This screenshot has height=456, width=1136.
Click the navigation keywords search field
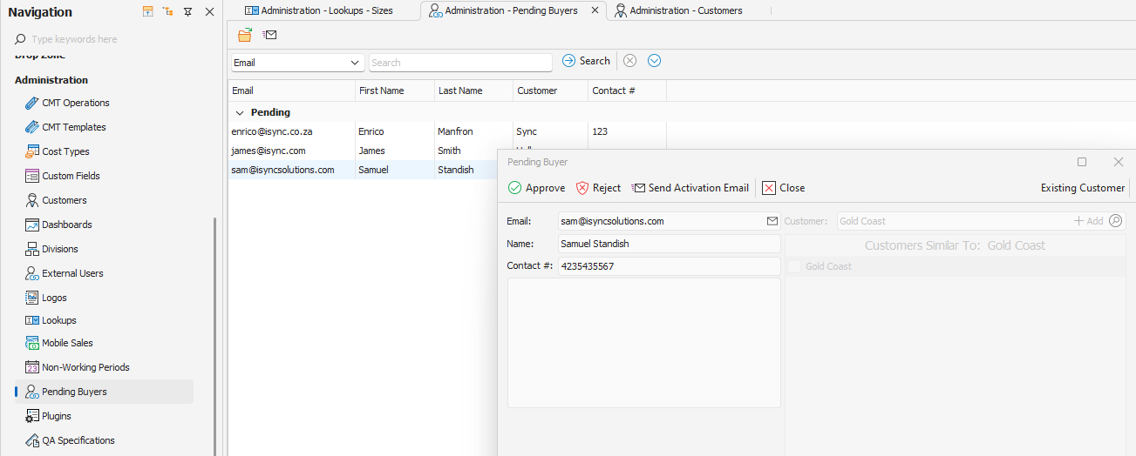pos(113,39)
